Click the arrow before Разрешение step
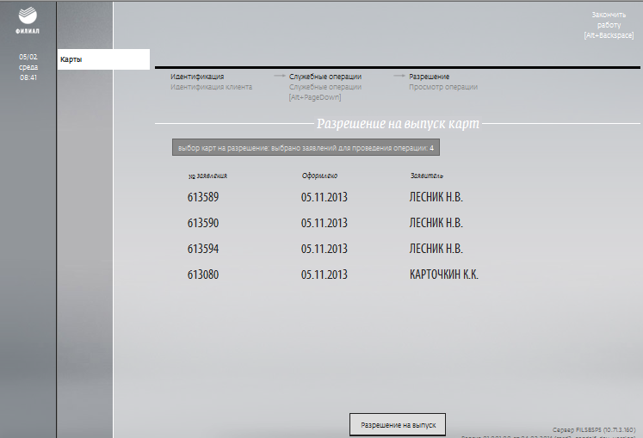This screenshot has width=643, height=438. 399,76
